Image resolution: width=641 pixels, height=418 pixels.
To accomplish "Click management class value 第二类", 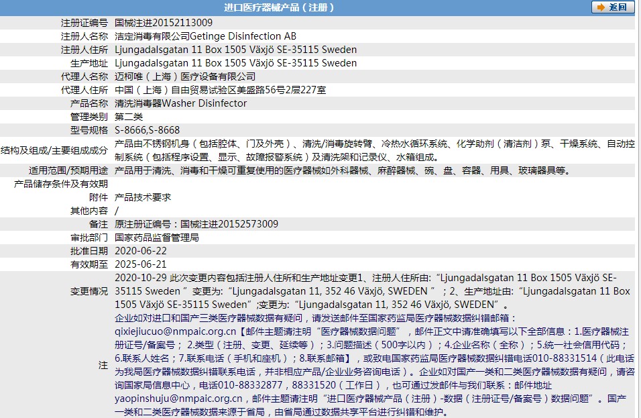I will click(129, 117).
